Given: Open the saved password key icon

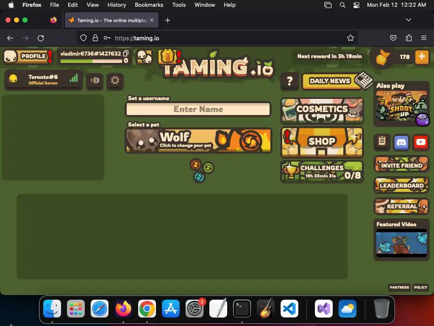Looking at the screenshot, I should pyautogui.click(x=107, y=38).
